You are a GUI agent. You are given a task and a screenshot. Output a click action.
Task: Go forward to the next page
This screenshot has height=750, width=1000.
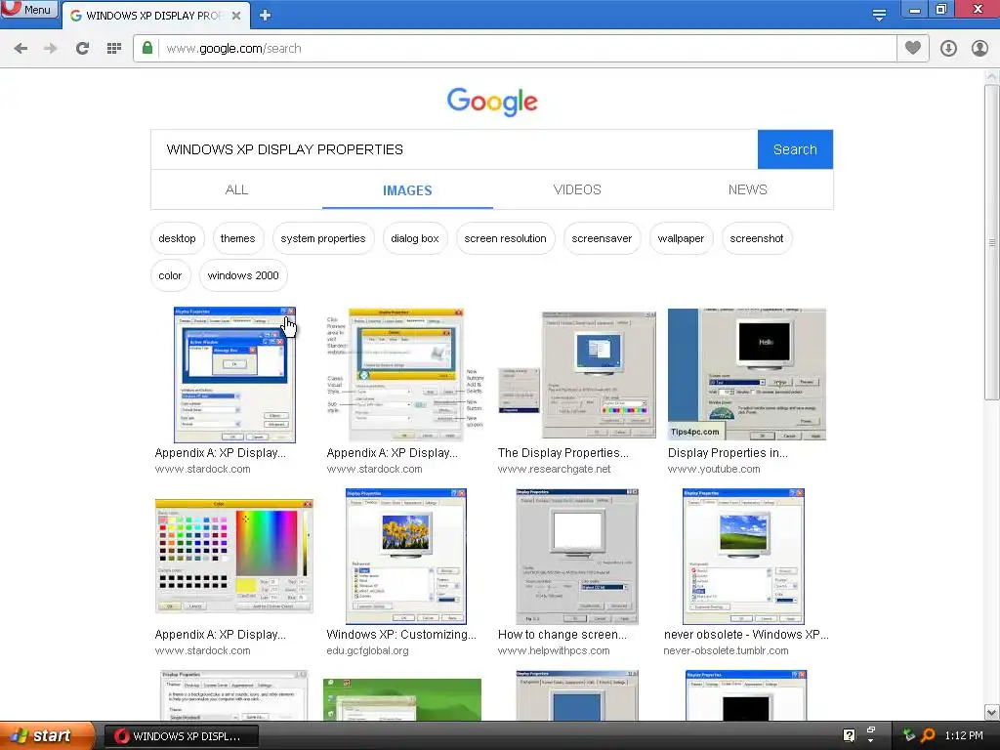point(51,49)
